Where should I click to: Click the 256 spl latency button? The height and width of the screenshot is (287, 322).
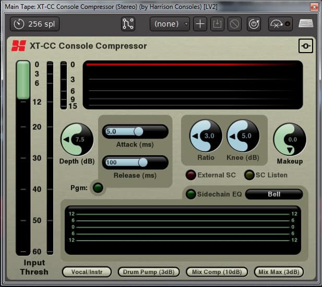pos(34,24)
